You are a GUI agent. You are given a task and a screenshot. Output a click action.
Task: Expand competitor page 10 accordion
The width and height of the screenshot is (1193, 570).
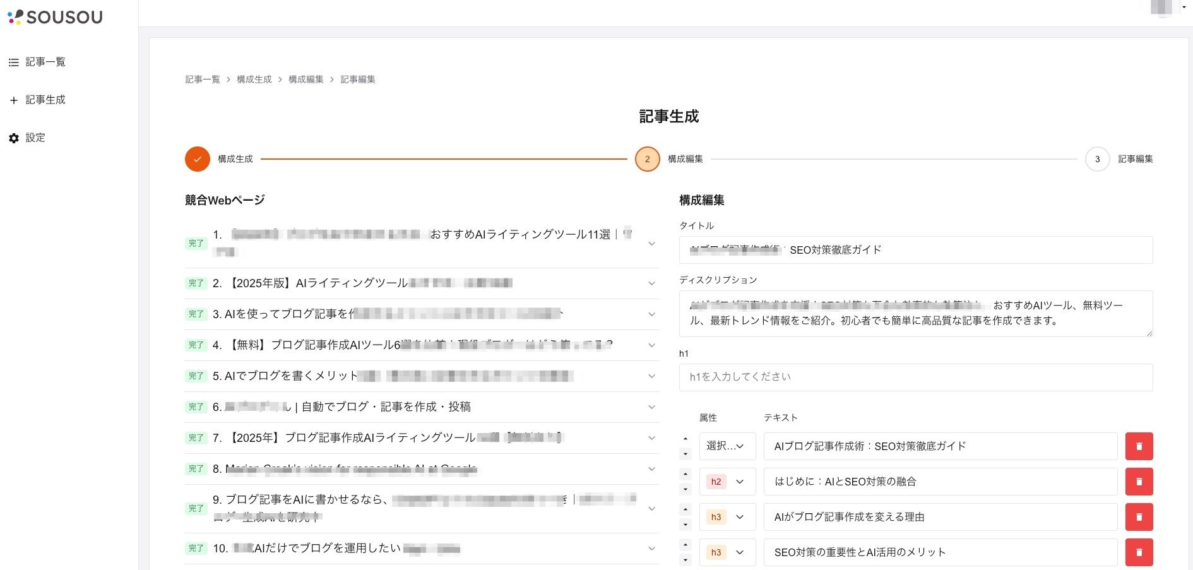click(x=651, y=549)
